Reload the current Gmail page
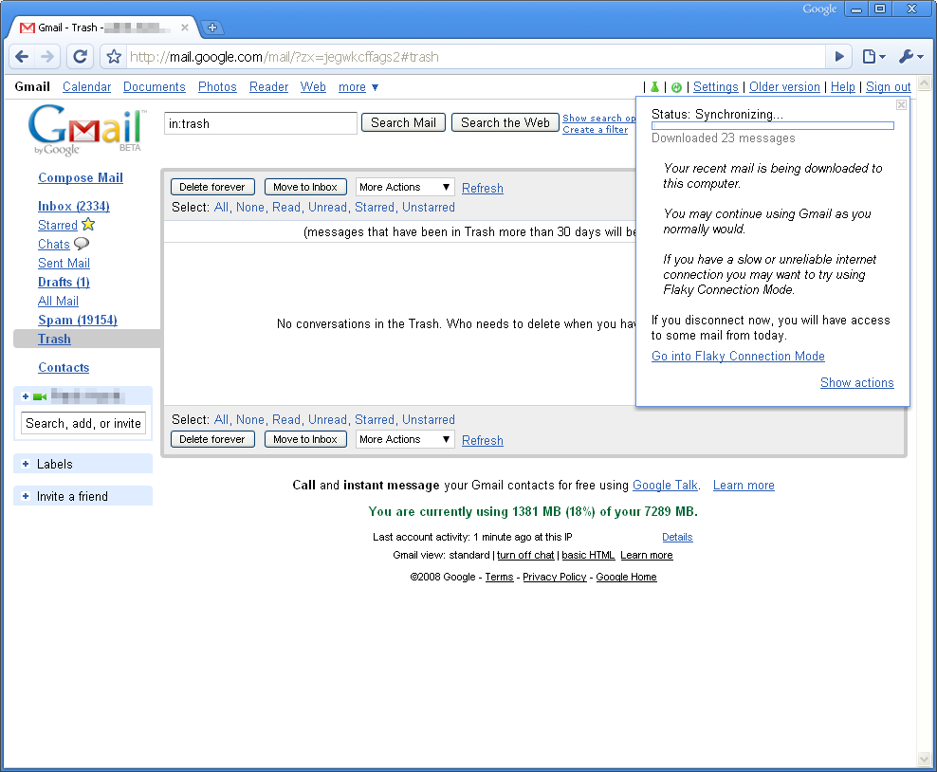 [80, 57]
